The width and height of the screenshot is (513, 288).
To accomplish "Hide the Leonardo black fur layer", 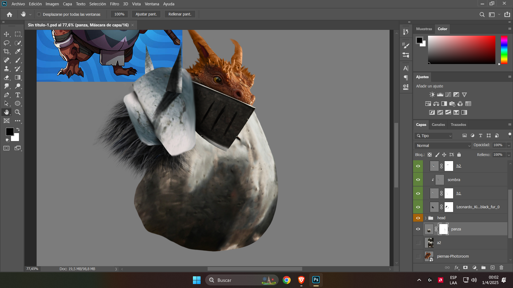I will tap(418, 207).
